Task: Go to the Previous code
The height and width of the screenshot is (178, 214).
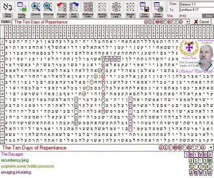Action: click(62, 7)
